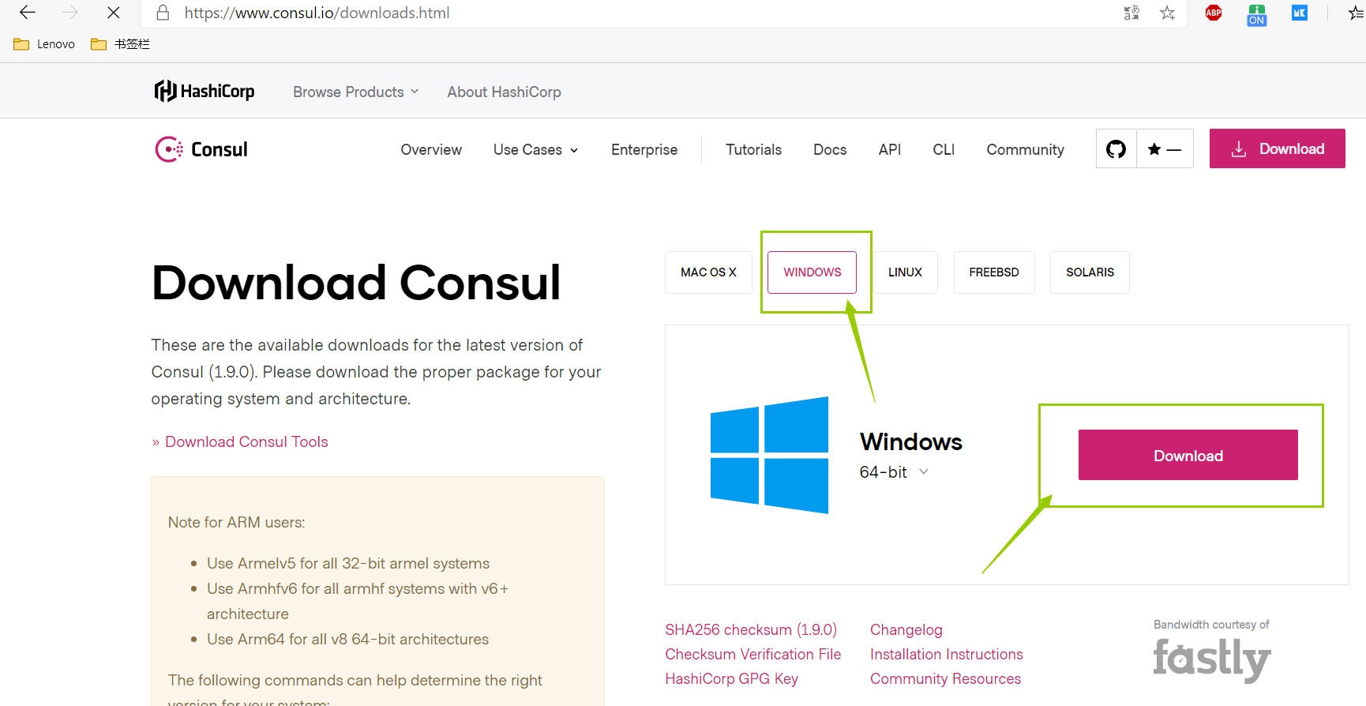Image resolution: width=1366 pixels, height=706 pixels.
Task: Open the API section
Action: [x=890, y=149]
